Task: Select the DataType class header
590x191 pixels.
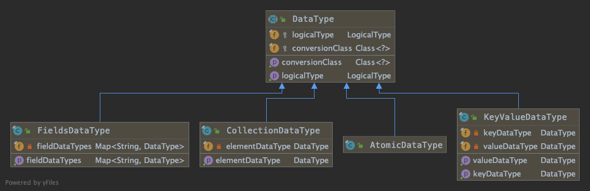Action: pyautogui.click(x=331, y=19)
